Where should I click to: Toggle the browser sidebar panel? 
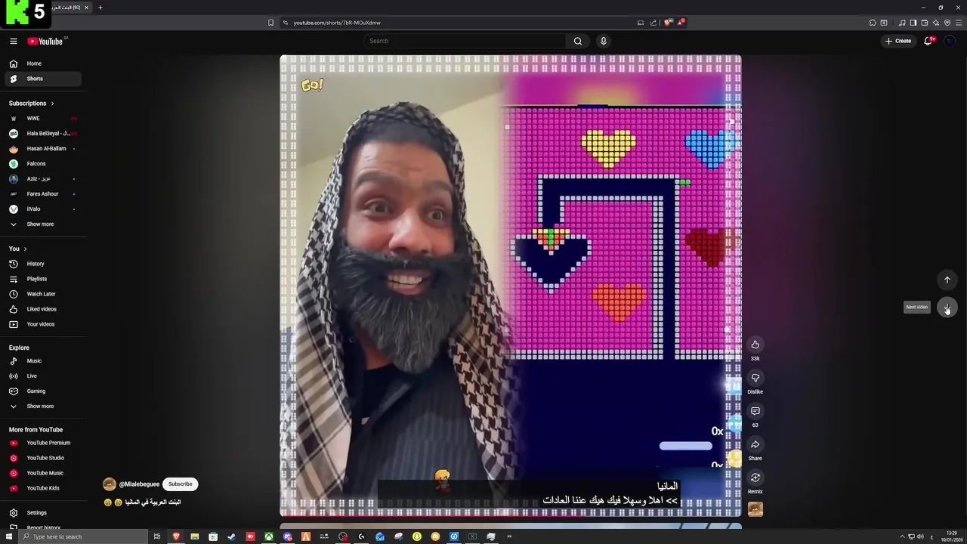pyautogui.click(x=913, y=23)
